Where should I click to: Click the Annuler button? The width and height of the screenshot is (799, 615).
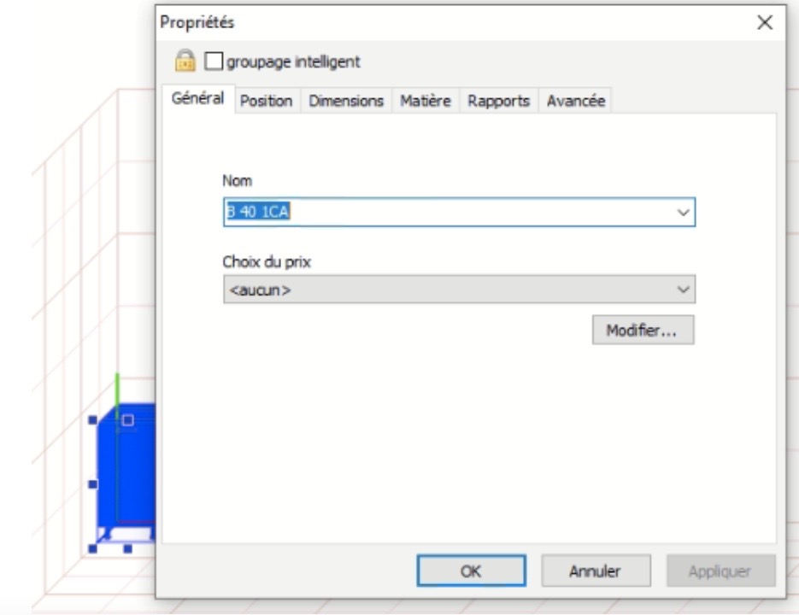[x=596, y=571]
